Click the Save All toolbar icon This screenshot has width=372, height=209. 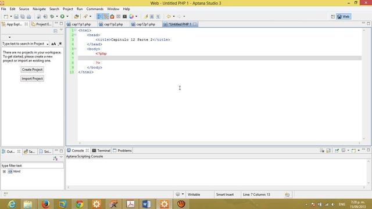pyautogui.click(x=23, y=16)
